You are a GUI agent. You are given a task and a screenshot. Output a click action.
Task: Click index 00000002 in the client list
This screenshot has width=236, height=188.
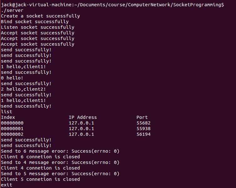click(x=12, y=134)
